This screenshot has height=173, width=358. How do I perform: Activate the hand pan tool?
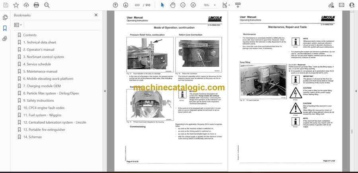(x=173, y=5)
